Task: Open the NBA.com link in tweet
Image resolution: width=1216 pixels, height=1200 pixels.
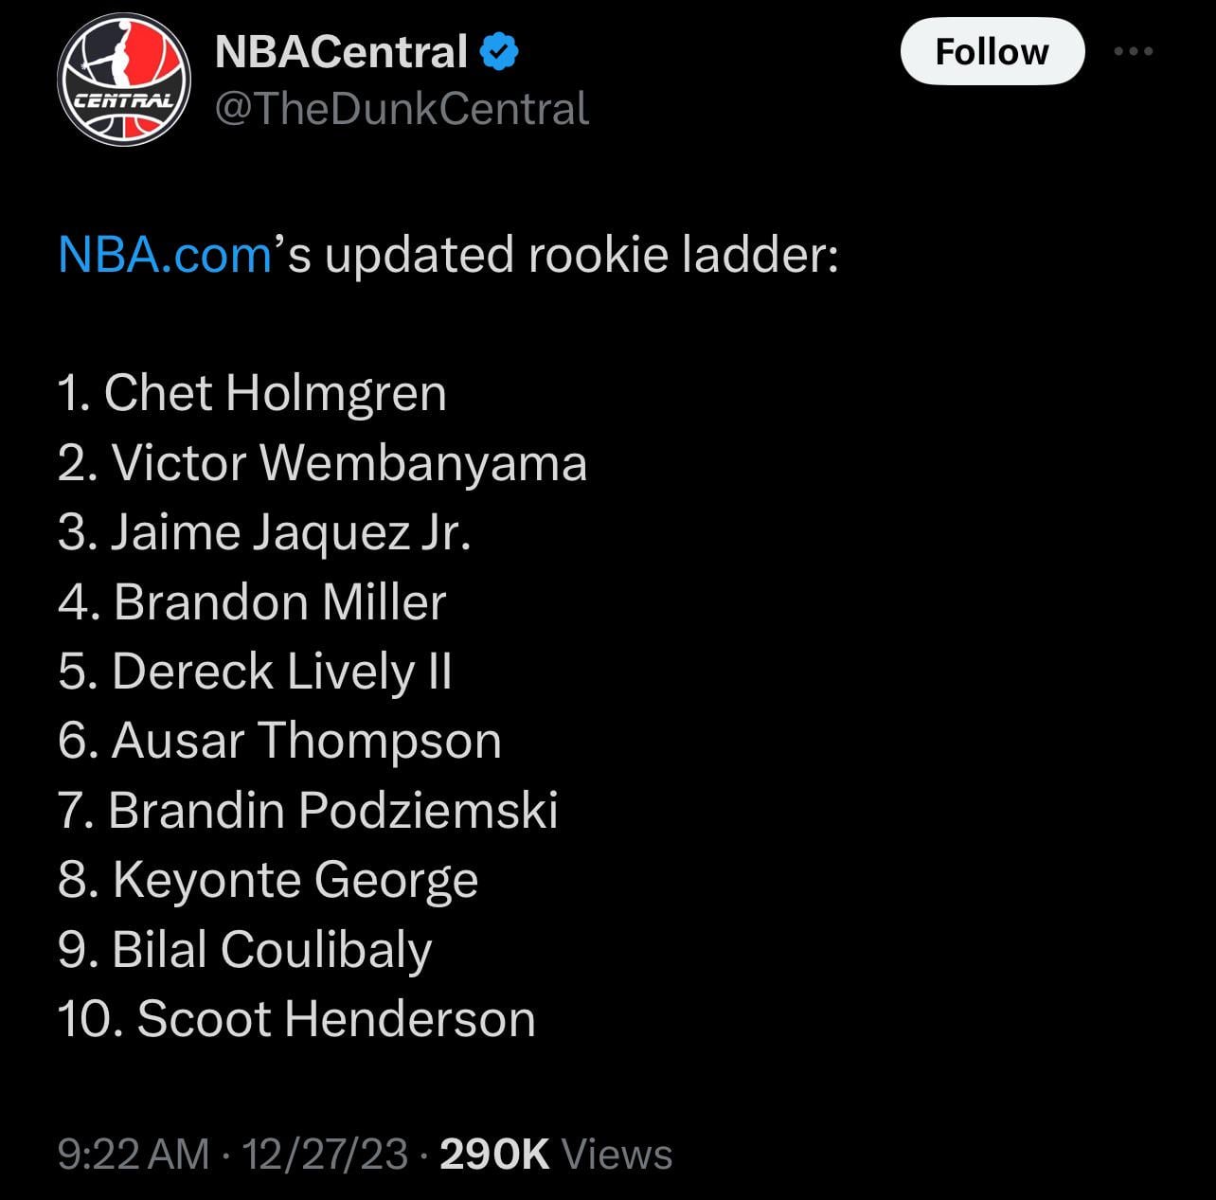Action: [165, 255]
